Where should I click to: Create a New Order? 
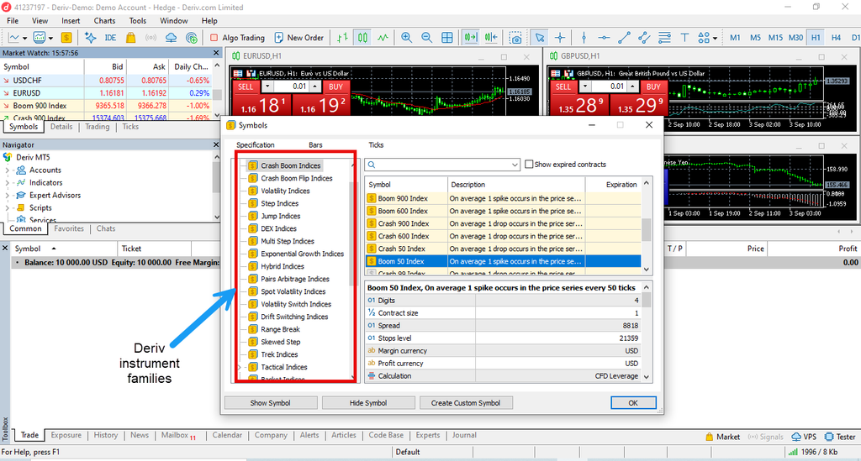point(299,38)
